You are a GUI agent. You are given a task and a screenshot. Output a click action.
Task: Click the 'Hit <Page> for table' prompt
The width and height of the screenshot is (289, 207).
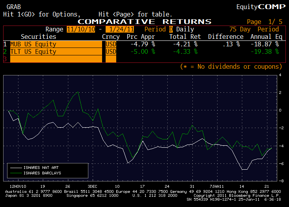click(133, 14)
